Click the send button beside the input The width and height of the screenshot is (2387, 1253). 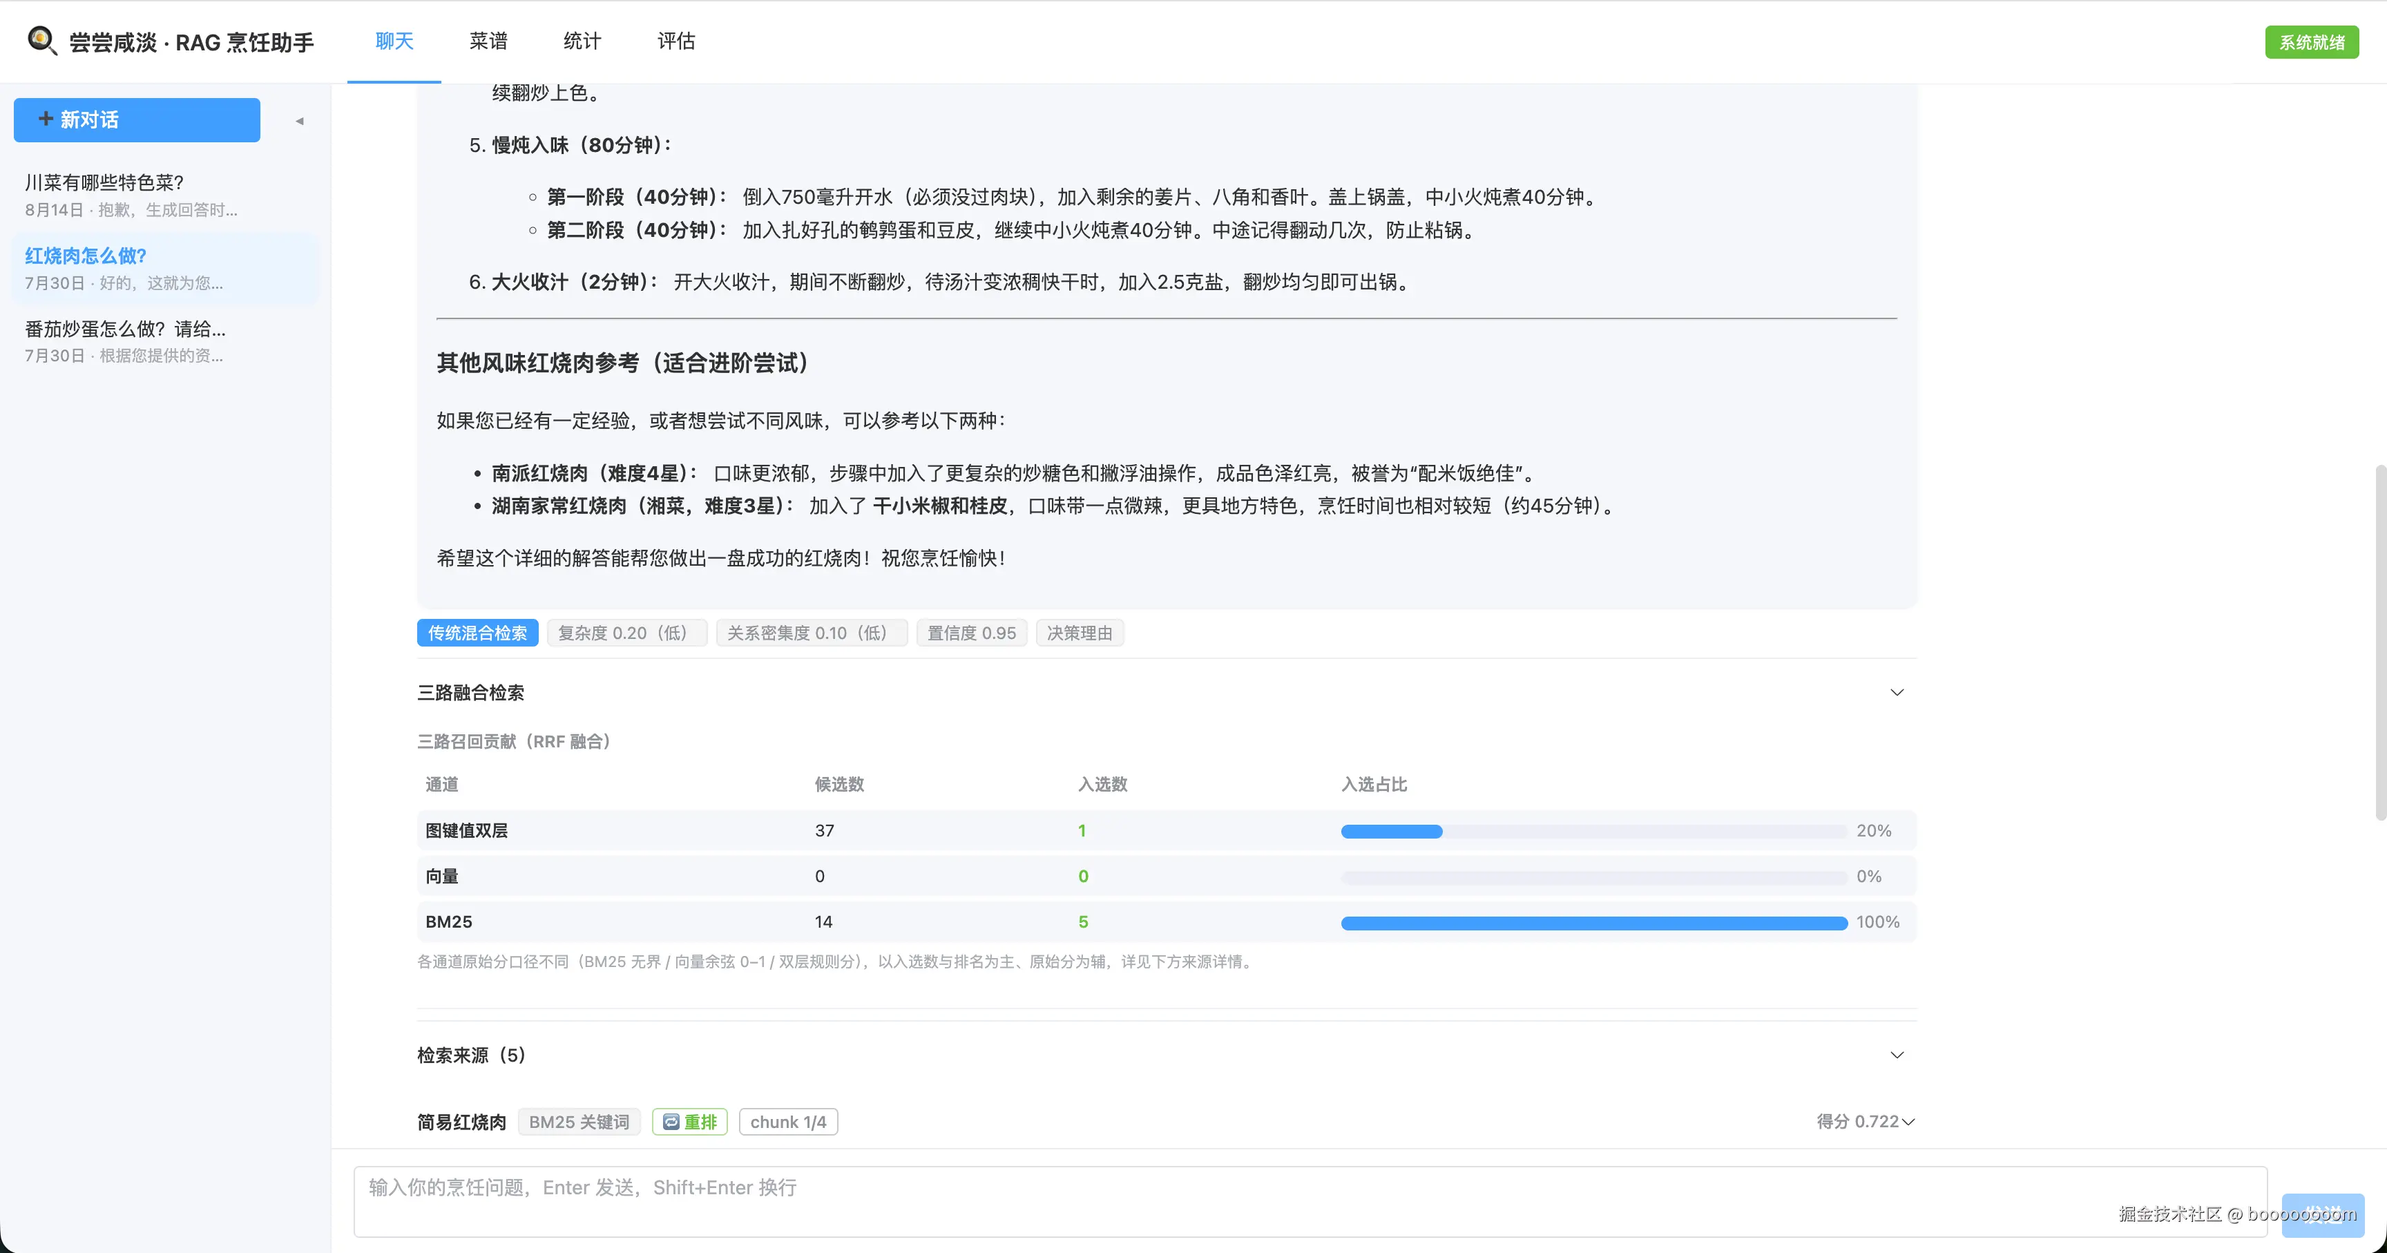(2322, 1214)
